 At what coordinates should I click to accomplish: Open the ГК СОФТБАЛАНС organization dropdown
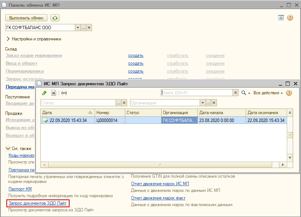(77, 27)
